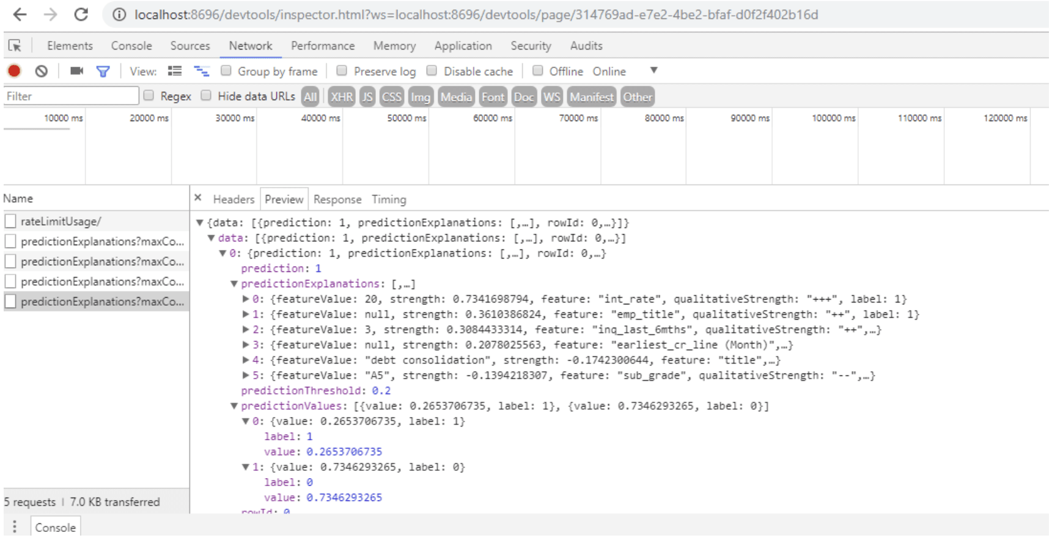Image resolution: width=1052 pixels, height=538 pixels.
Task: Switch to large request rows view
Action: click(175, 71)
